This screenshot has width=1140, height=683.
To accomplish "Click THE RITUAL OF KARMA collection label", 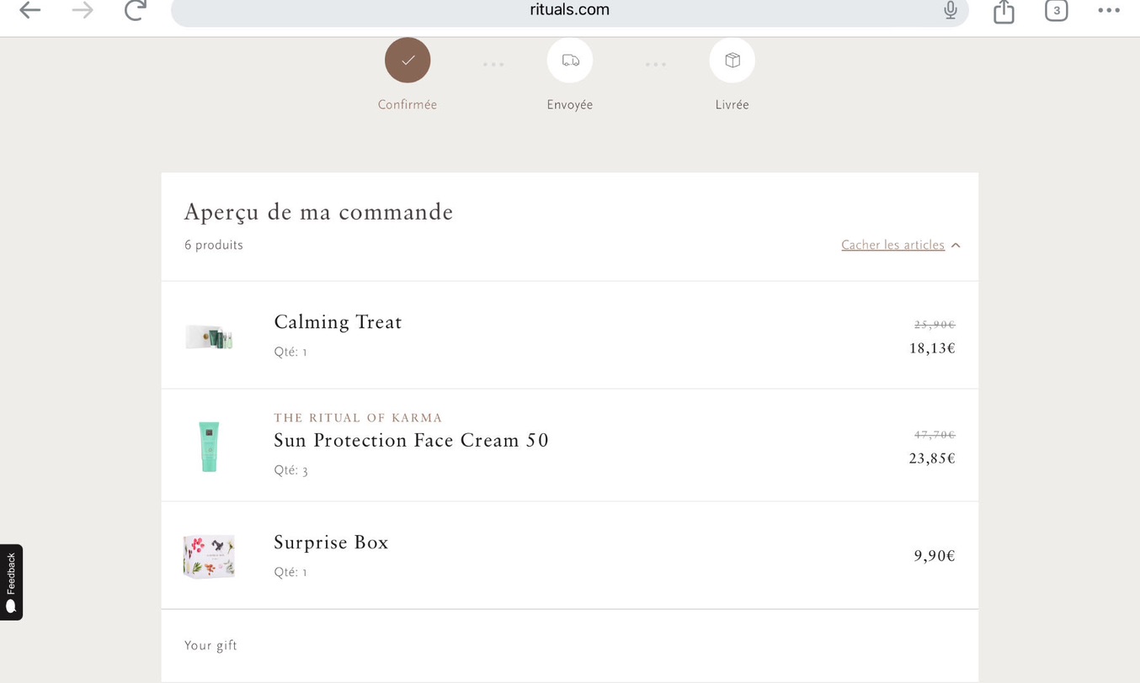I will pyautogui.click(x=358, y=418).
